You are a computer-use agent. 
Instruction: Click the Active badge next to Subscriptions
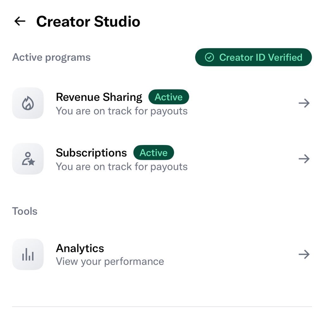pos(153,153)
